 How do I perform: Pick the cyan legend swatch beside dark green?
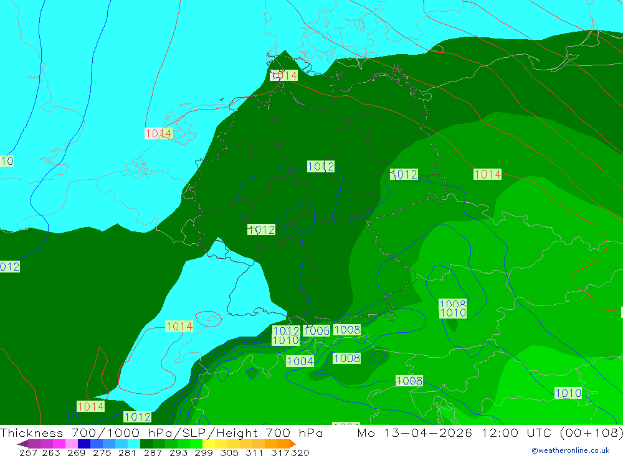pos(134,444)
